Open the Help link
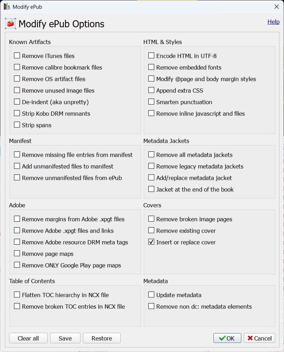The height and width of the screenshot is (352, 284). pyautogui.click(x=273, y=22)
